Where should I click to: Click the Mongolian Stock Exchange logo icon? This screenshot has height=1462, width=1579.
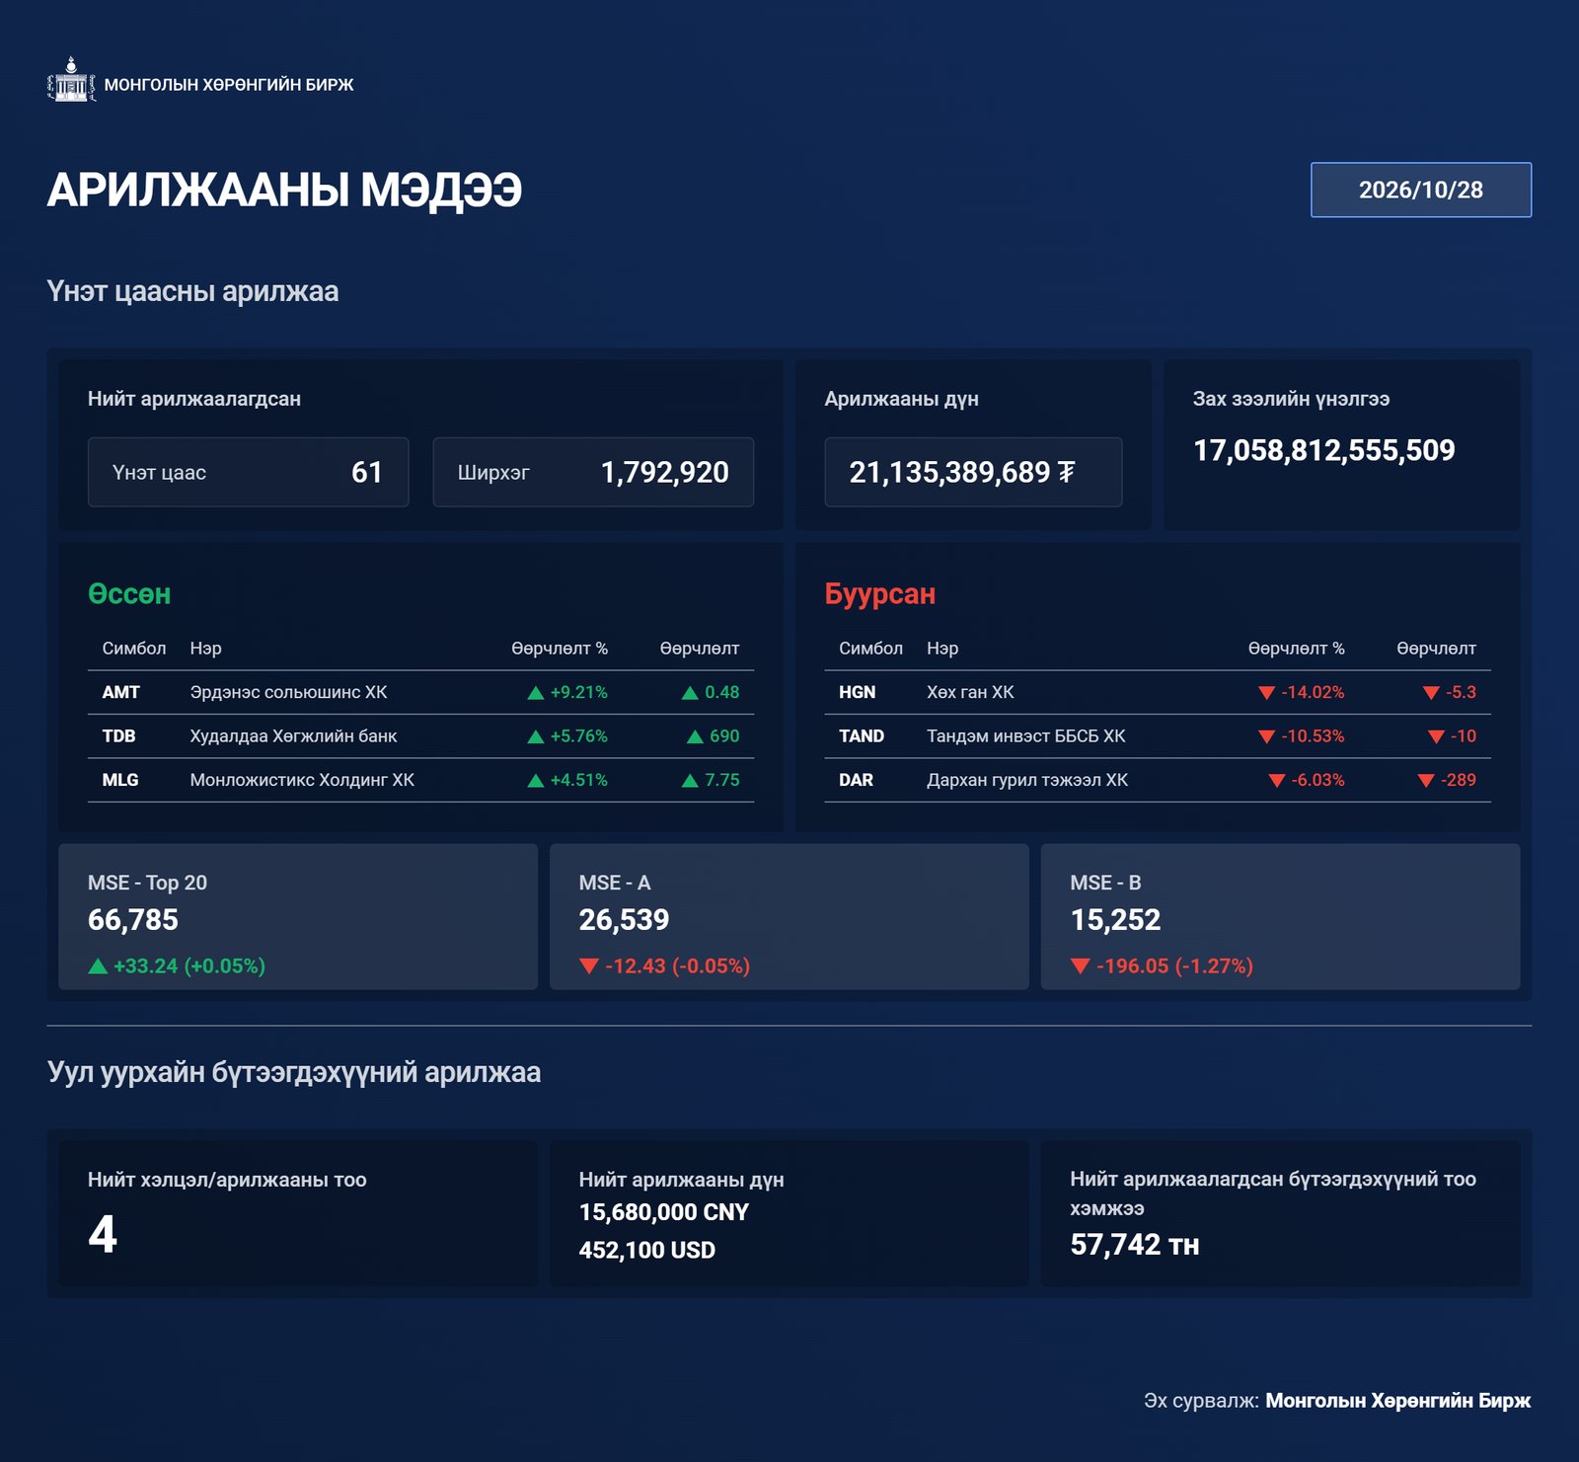(71, 80)
